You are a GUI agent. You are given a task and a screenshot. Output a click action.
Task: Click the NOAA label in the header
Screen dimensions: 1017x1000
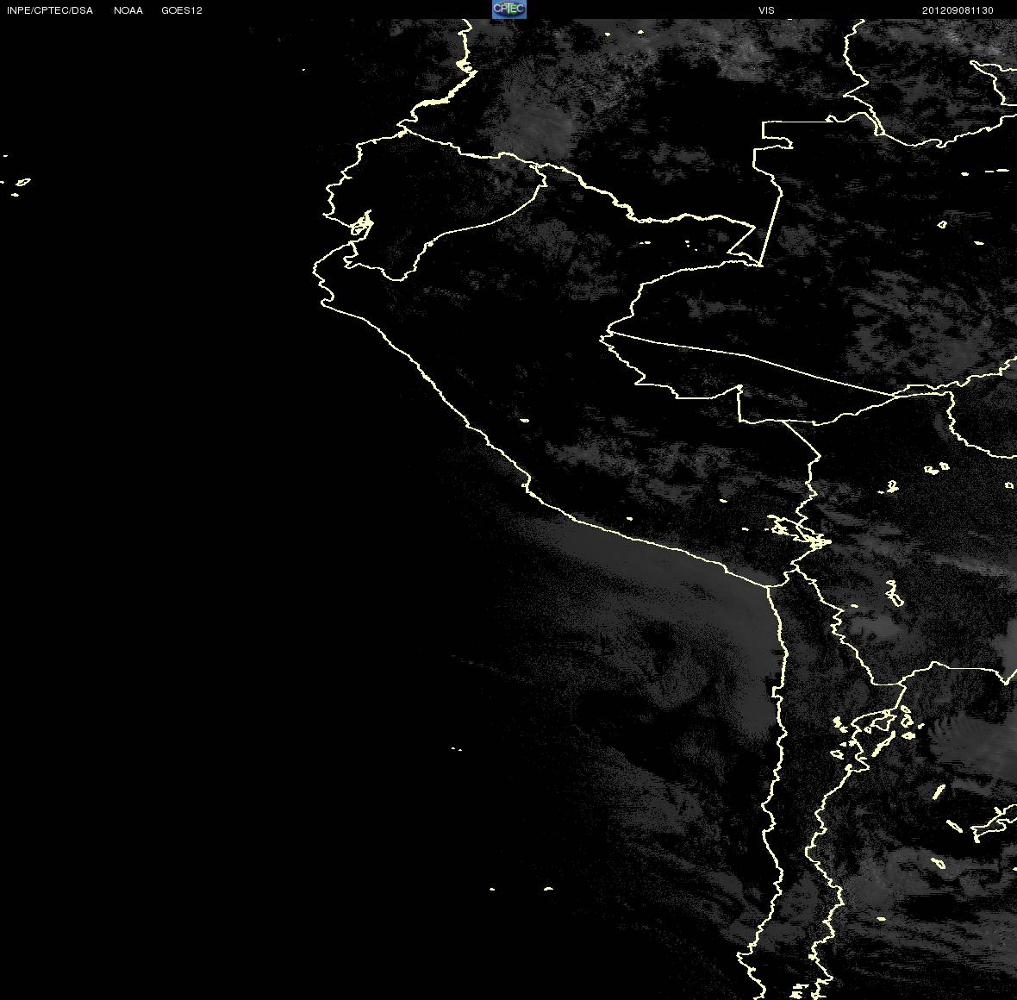pos(128,10)
